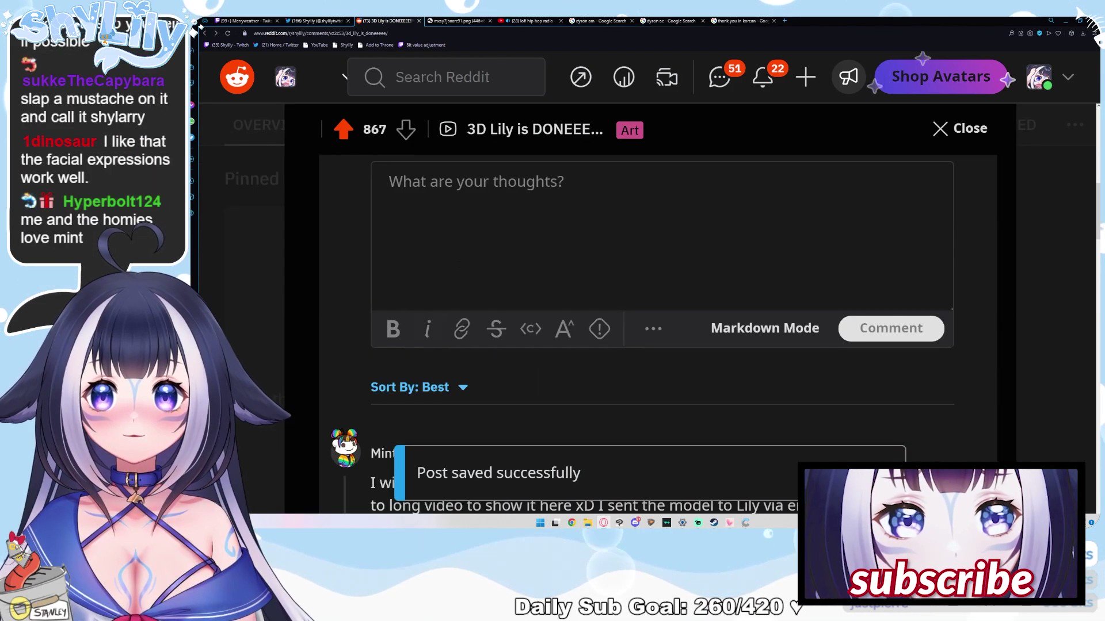Show more formatting options ellipsis
The width and height of the screenshot is (1105, 621).
(653, 329)
